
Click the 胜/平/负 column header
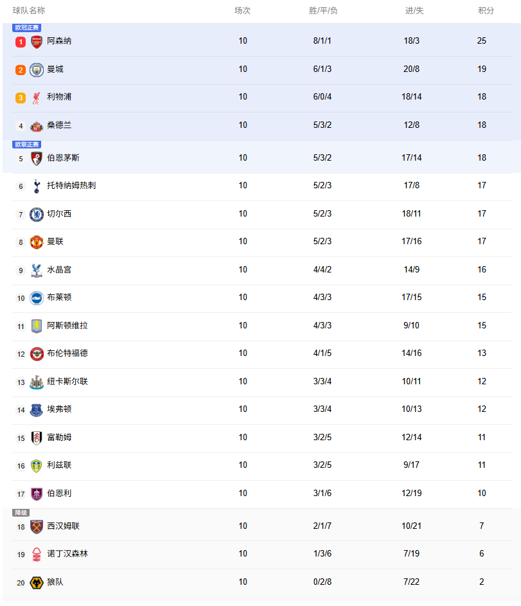pos(323,11)
